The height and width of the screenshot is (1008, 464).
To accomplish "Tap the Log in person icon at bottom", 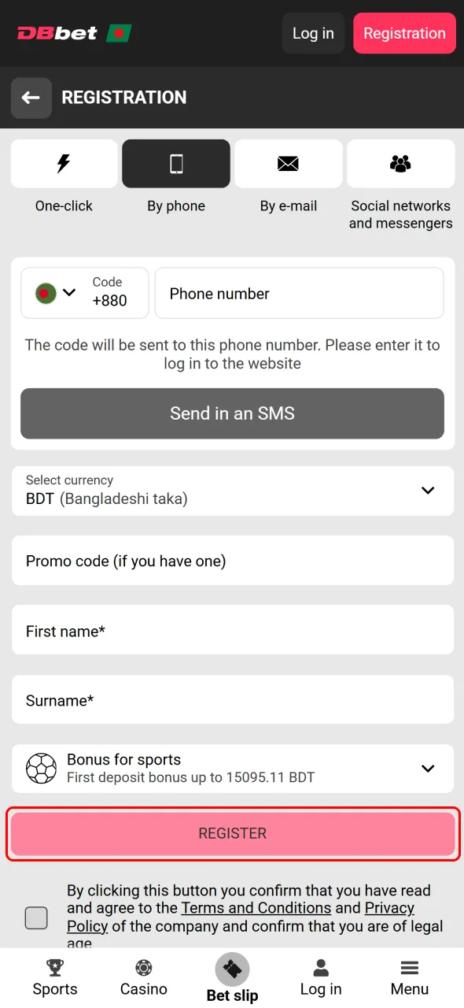I will coord(320,967).
